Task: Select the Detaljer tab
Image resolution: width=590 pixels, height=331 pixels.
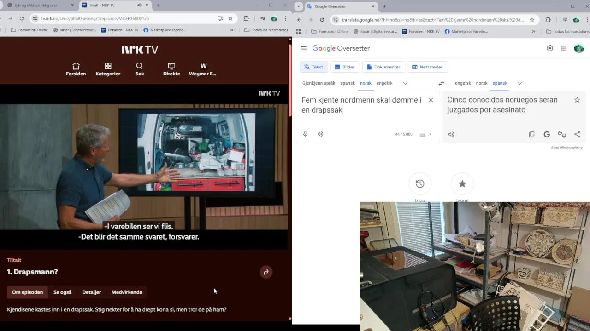Action: tap(92, 292)
